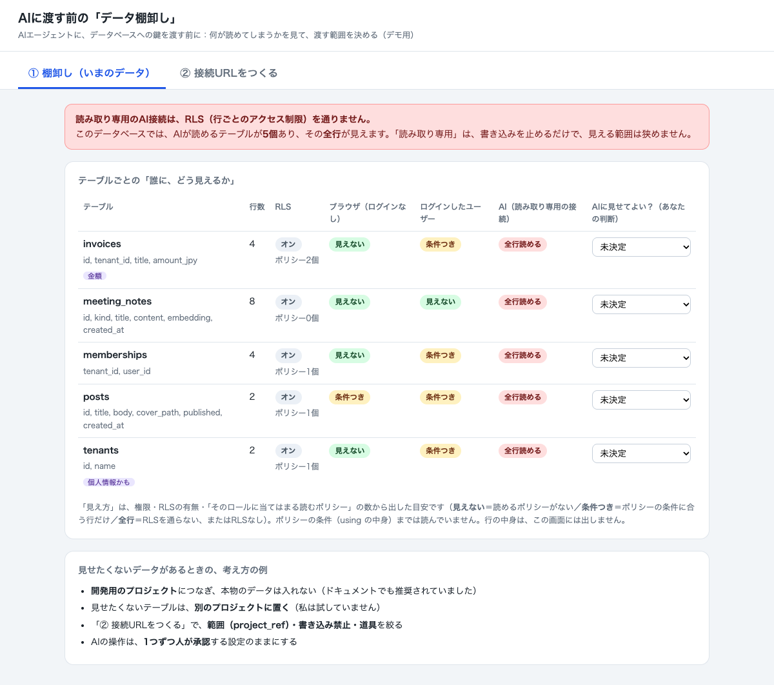Click "ポリシー2個" under invoices RLS
This screenshot has width=774, height=685.
297,260
